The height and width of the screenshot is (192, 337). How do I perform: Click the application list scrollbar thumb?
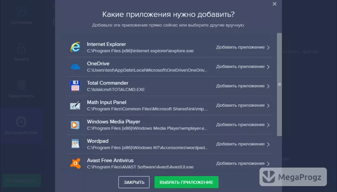(x=279, y=84)
